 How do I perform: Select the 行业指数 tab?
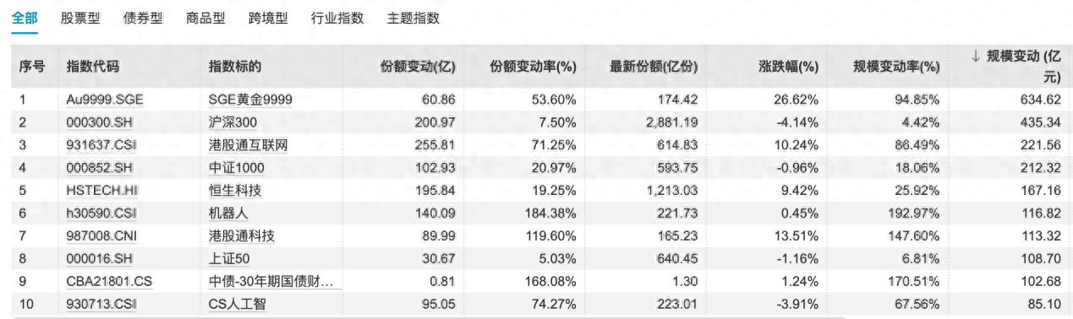click(x=337, y=18)
